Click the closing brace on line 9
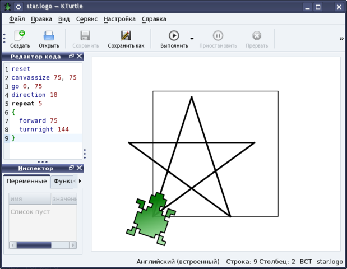347x269 pixels. (13, 138)
